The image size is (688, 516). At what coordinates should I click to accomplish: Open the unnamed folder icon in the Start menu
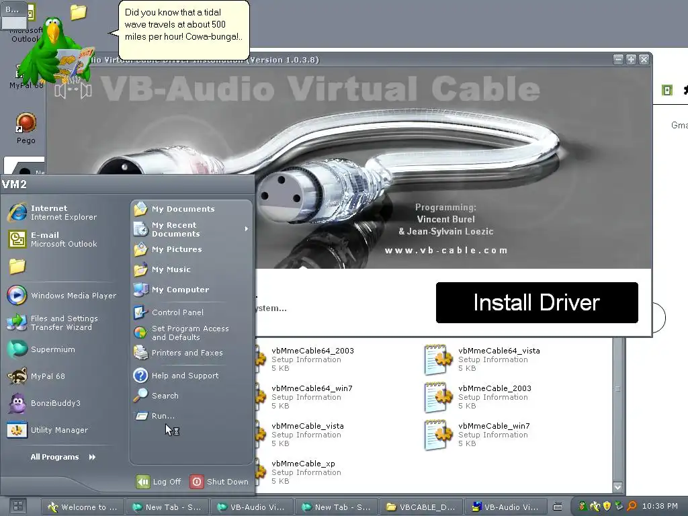click(17, 266)
